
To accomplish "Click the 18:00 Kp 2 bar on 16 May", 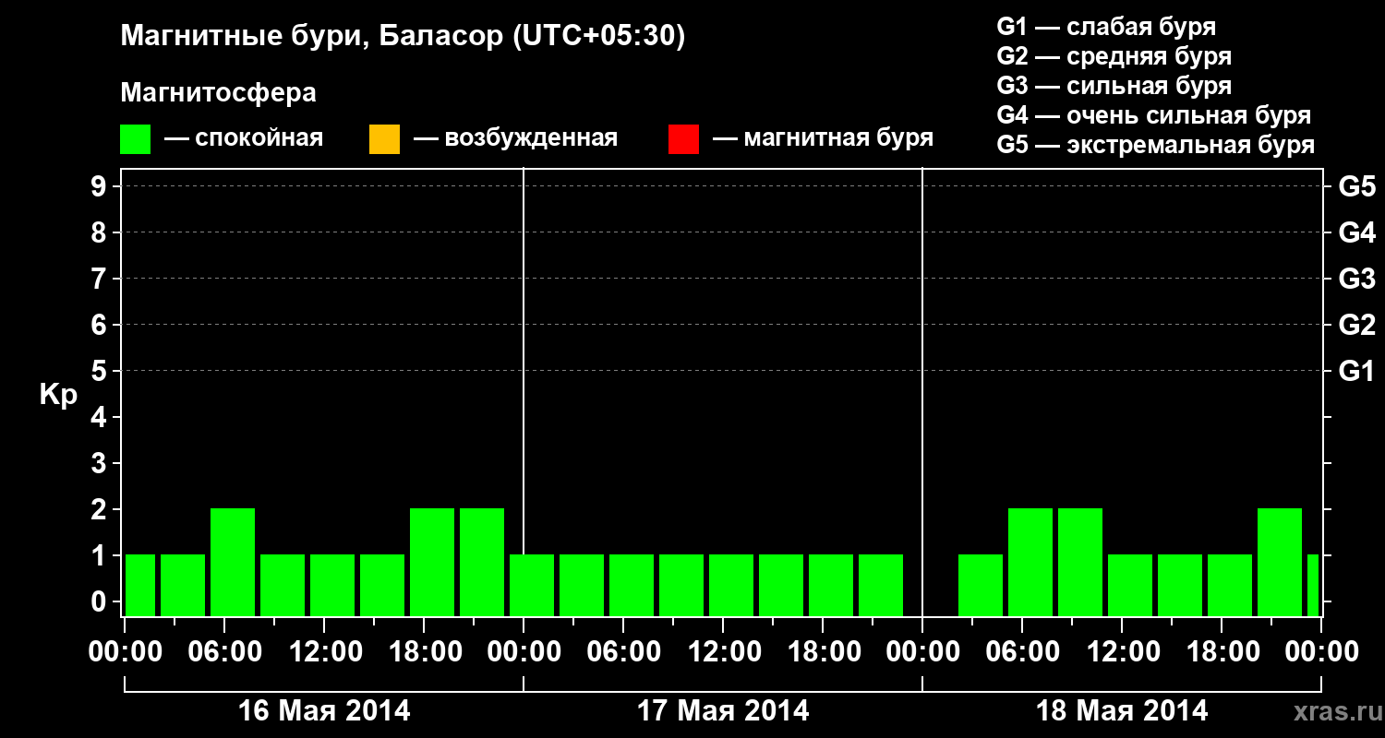I will pyautogui.click(x=432, y=562).
